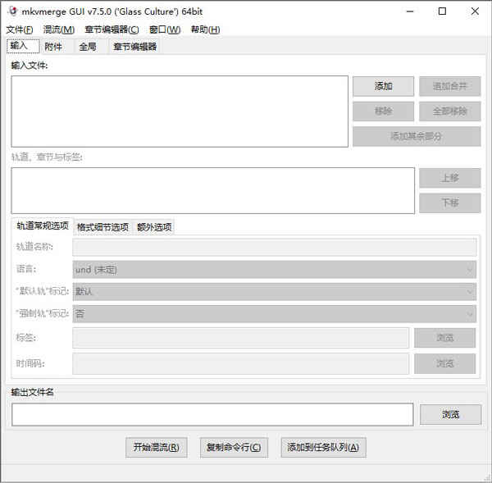Image resolution: width=492 pixels, height=483 pixels.
Task: Click the 全部移除 button
Action: click(449, 111)
